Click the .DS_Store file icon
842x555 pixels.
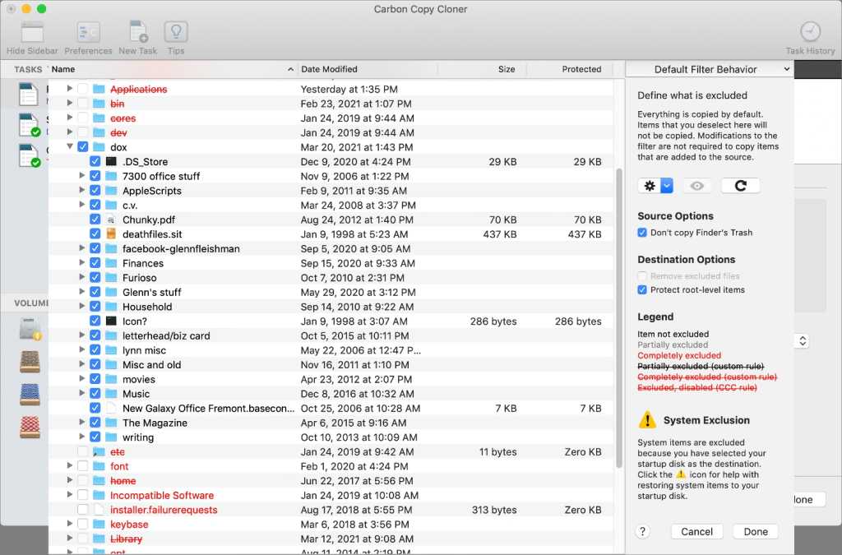111,161
